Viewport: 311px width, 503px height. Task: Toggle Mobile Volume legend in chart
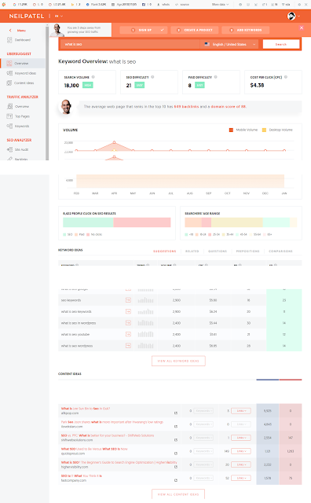coord(243,130)
